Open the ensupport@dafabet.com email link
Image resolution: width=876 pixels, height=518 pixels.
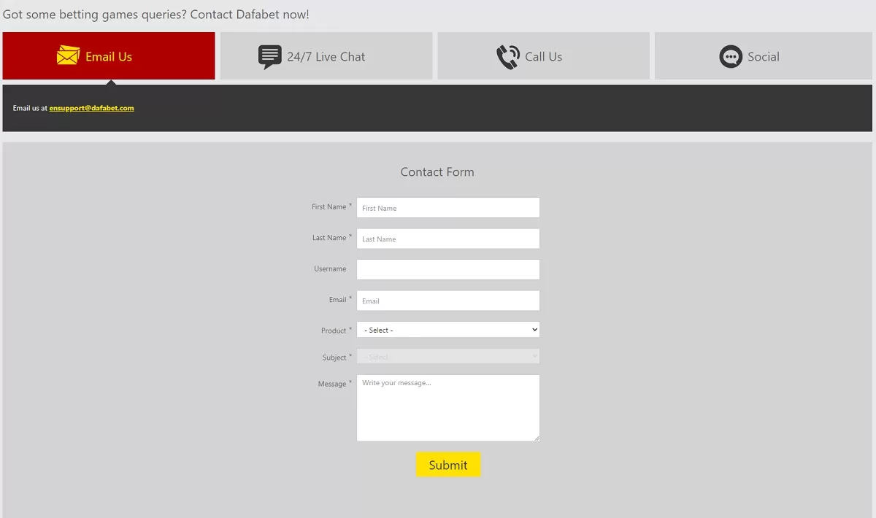pos(92,108)
